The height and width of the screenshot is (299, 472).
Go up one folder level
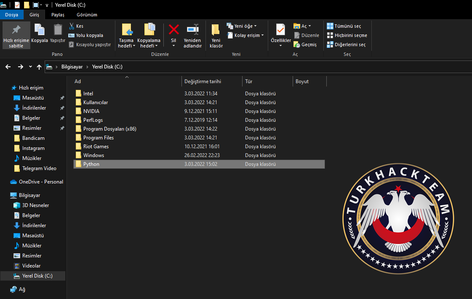(x=39, y=67)
